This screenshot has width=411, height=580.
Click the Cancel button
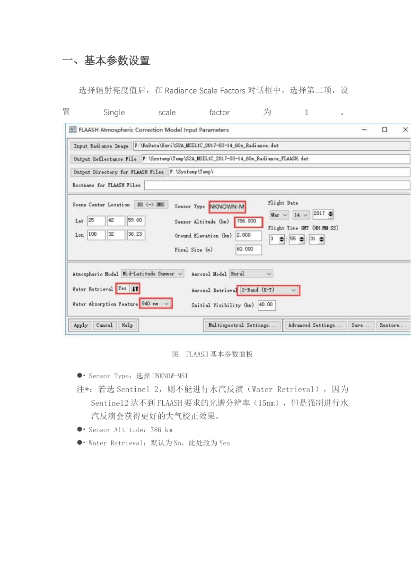pos(105,325)
